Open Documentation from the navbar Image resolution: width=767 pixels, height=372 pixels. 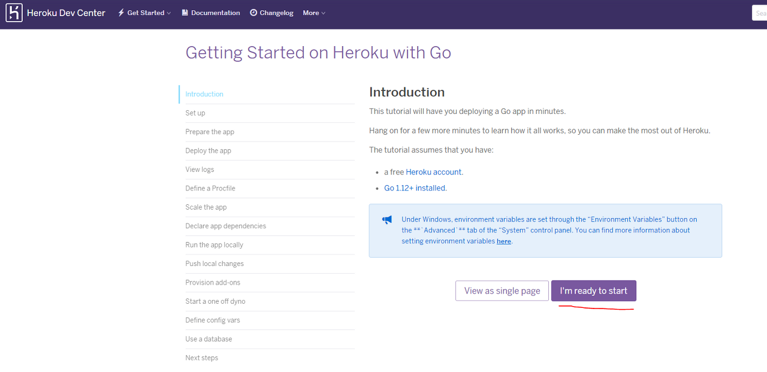211,13
